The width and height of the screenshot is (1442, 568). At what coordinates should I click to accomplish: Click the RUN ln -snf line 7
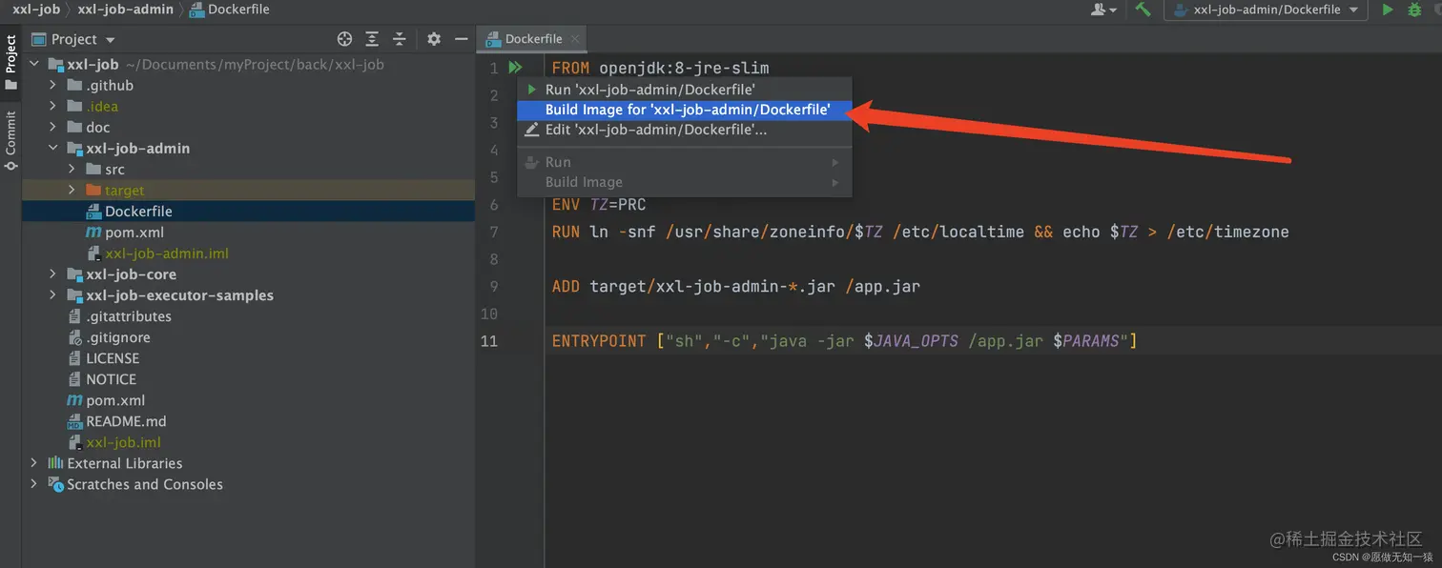click(x=920, y=232)
